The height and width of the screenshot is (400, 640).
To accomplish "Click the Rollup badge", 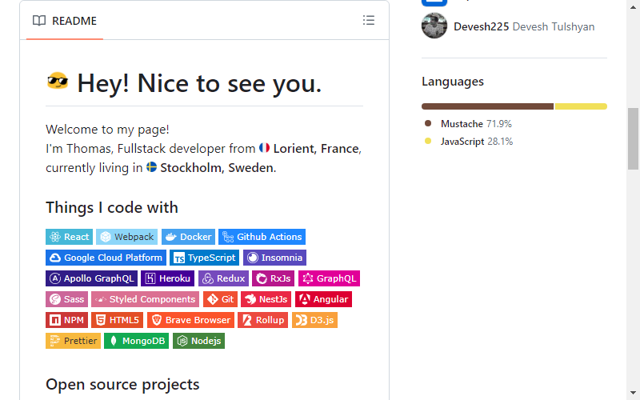I will click(263, 320).
